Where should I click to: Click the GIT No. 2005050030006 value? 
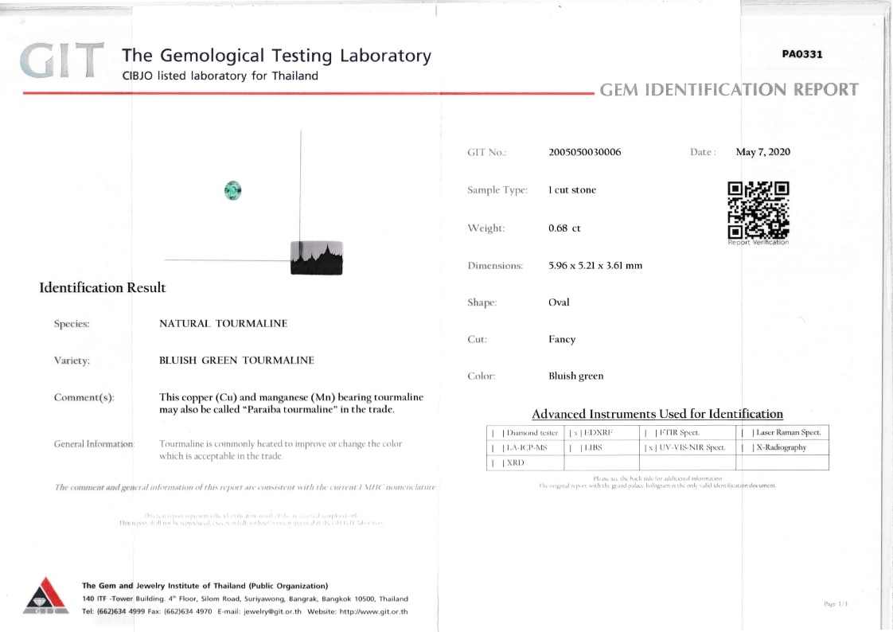click(x=584, y=152)
